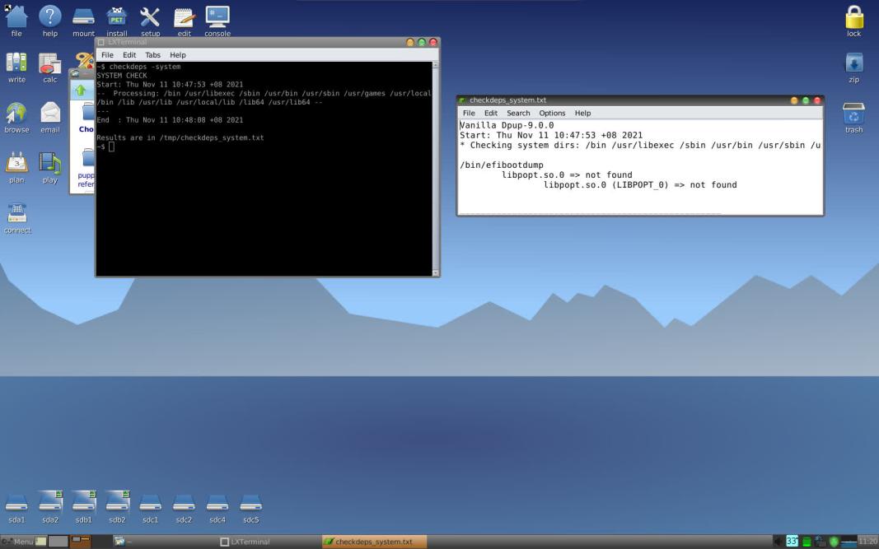Click the '/bin/efibootdump' line in editor

(x=502, y=165)
